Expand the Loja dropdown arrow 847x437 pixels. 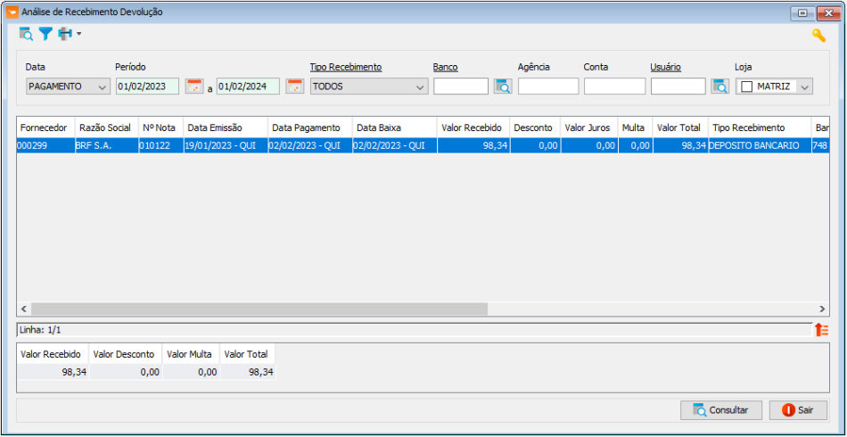(805, 87)
